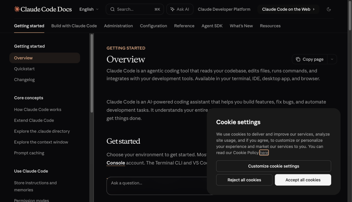This screenshot has height=202, width=352.
Task: Open Store instructions and memories page
Action: [x=35, y=186]
